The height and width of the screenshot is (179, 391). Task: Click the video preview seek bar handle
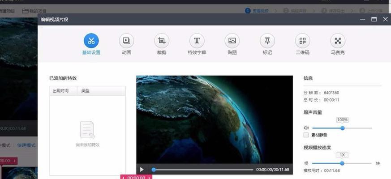(x=154, y=170)
